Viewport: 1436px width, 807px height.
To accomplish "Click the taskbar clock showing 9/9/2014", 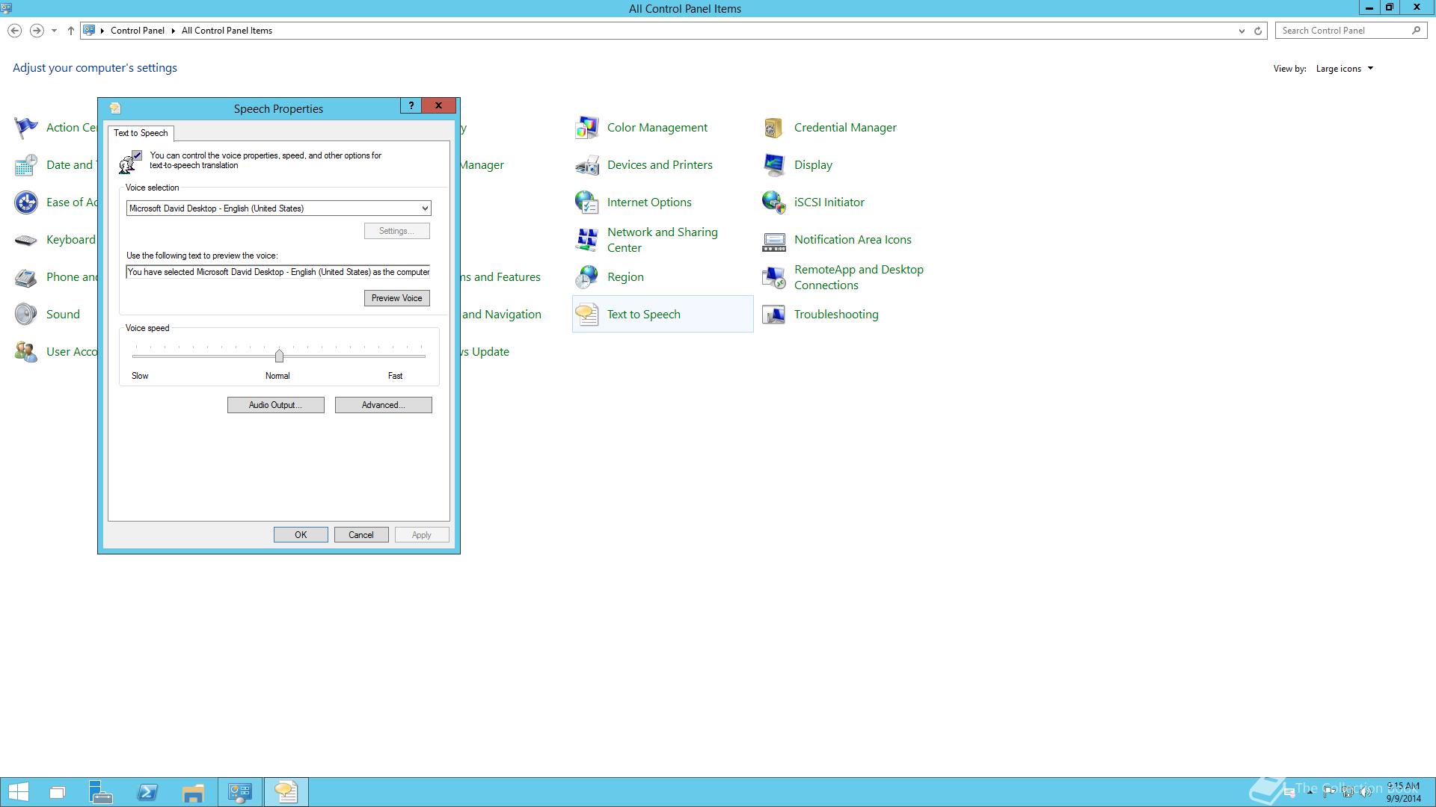I will pos(1403,792).
